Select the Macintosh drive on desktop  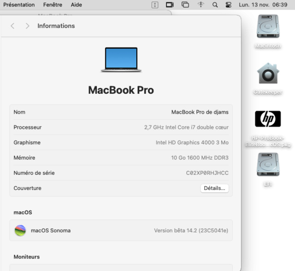(268, 27)
